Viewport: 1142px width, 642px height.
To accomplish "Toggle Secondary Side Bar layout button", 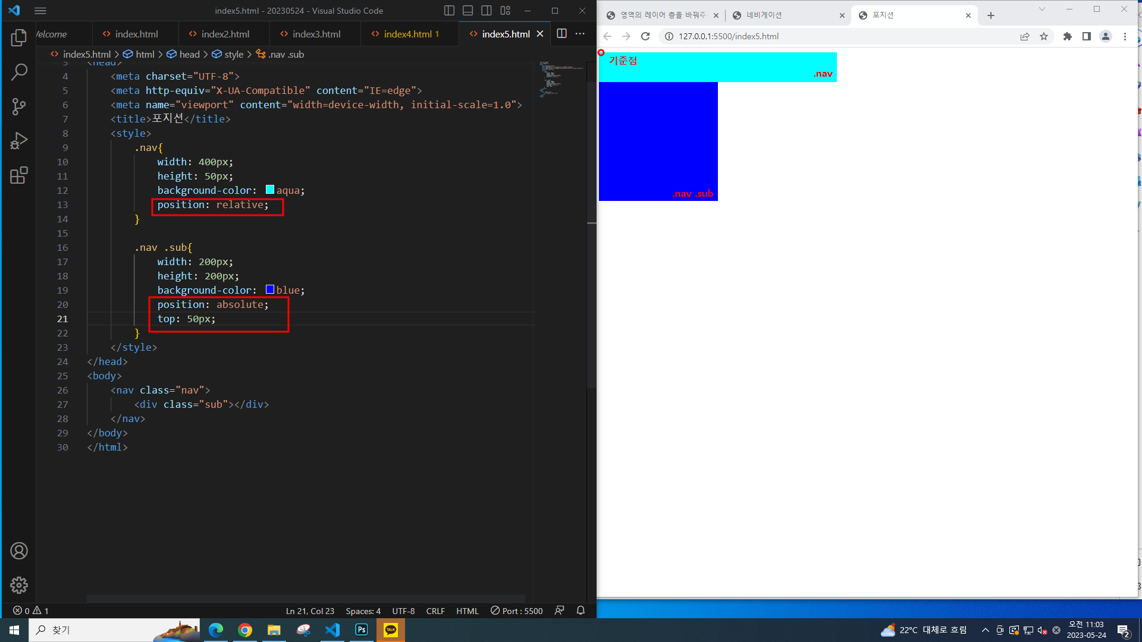I will pyautogui.click(x=487, y=11).
